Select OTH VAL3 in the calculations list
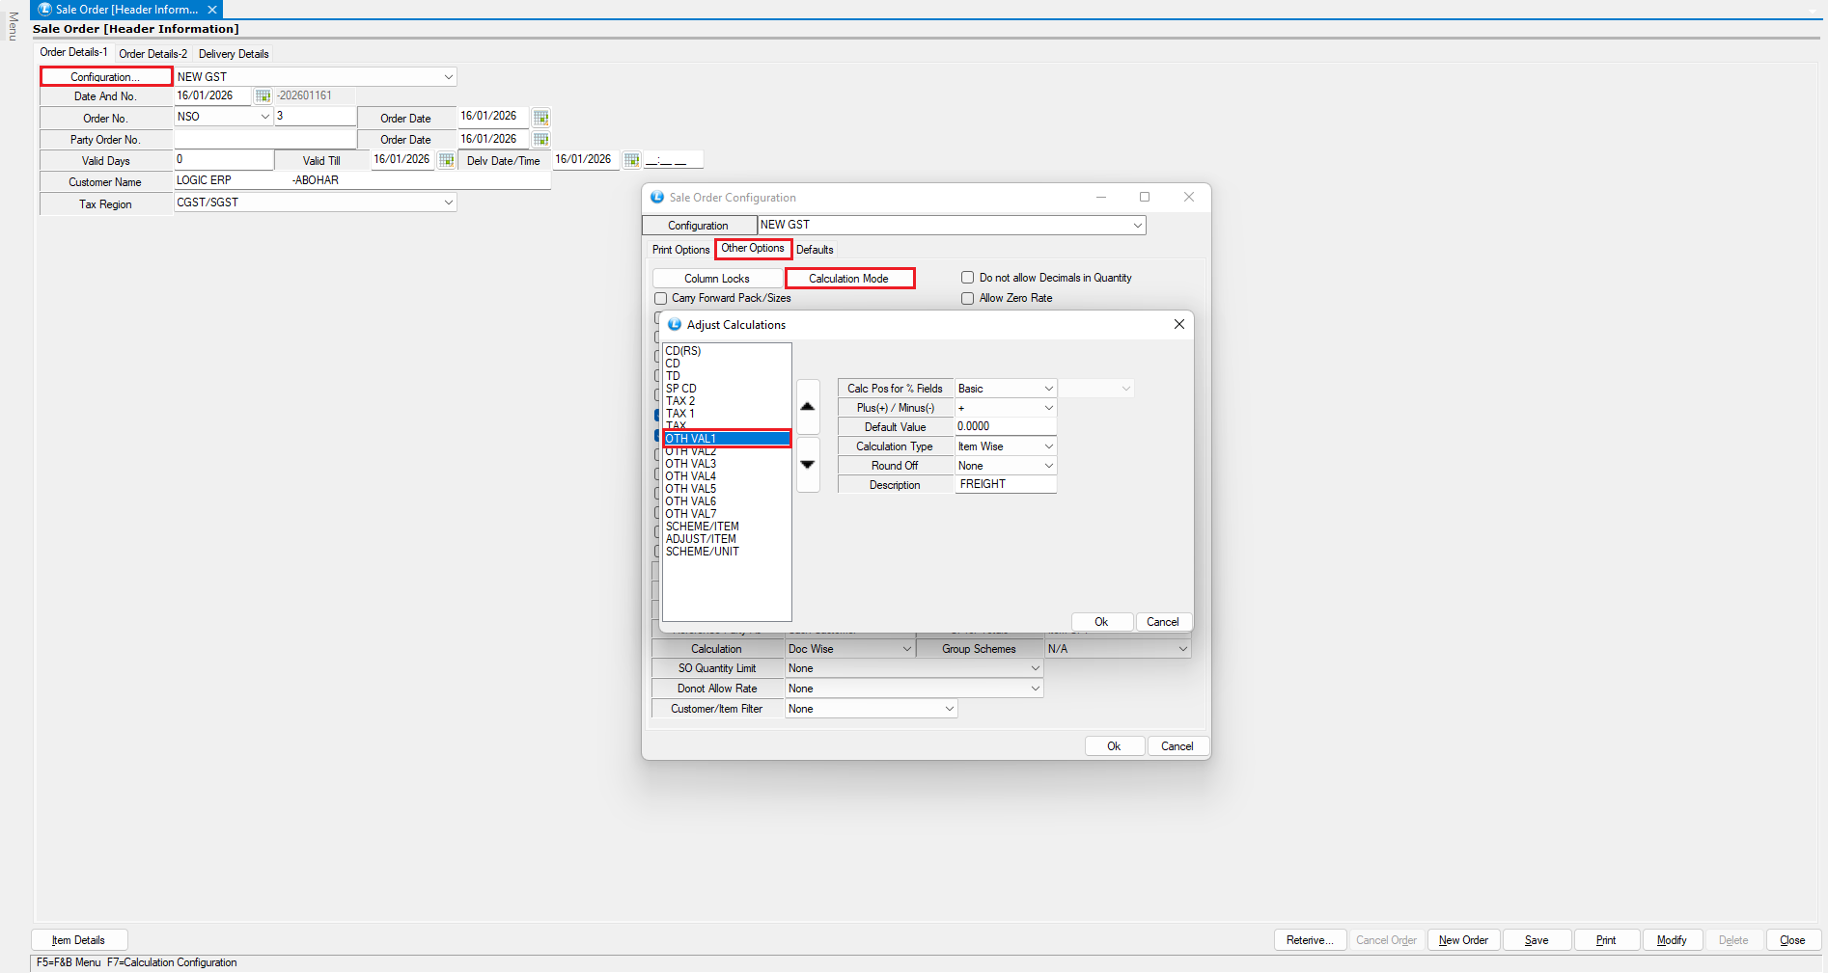The width and height of the screenshot is (1828, 973). [691, 464]
